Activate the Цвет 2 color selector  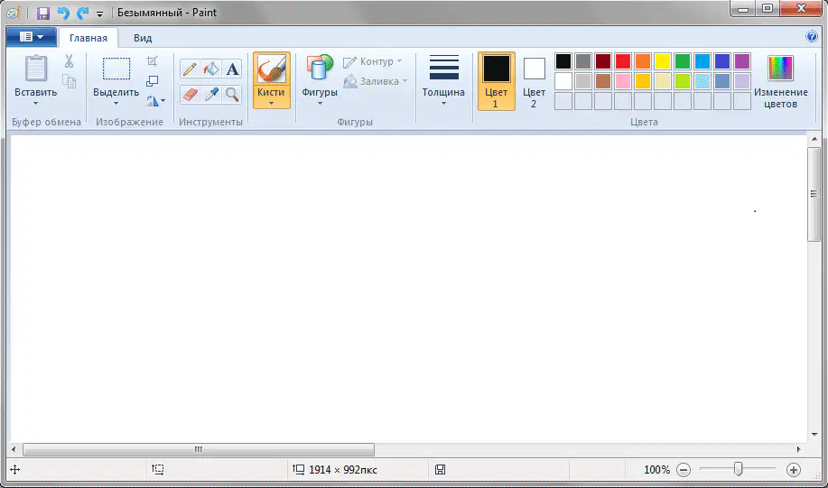534,80
